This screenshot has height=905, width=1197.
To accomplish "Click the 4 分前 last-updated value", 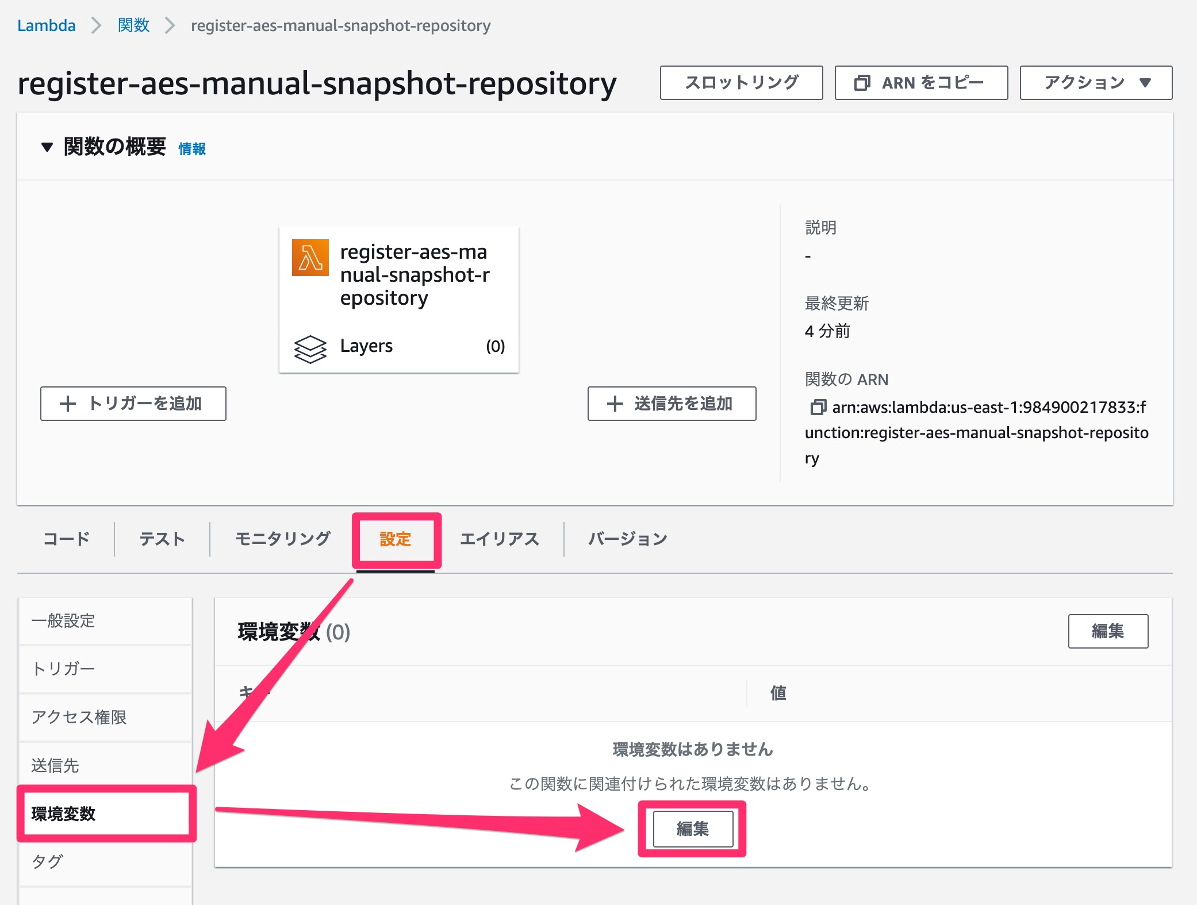I will tap(827, 331).
